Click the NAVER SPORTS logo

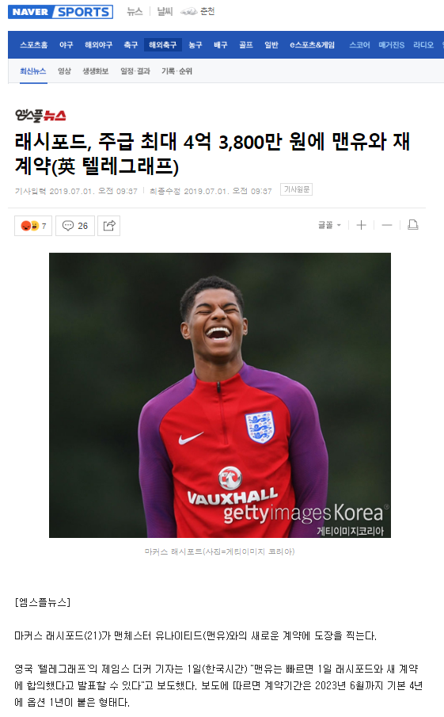(x=60, y=12)
